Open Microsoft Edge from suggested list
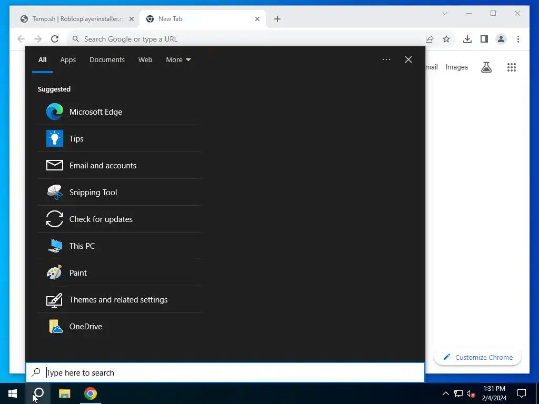539x404 pixels. [119, 112]
